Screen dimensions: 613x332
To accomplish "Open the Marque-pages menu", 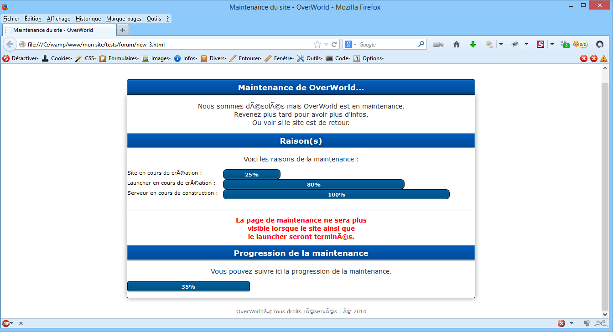I will (x=124, y=19).
